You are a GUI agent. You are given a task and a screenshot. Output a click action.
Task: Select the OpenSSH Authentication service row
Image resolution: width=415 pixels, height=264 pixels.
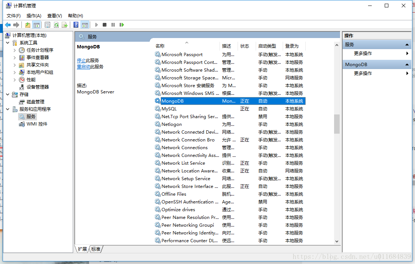point(230,202)
